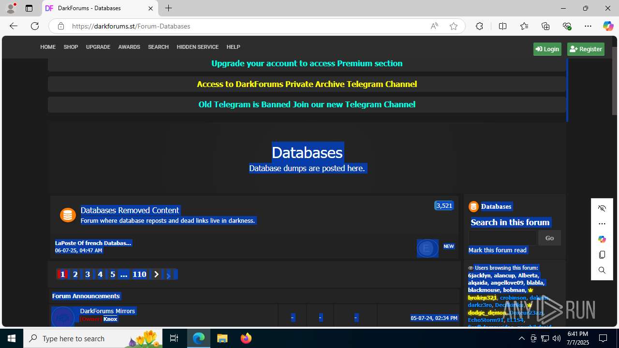Add page to favorites star
Image resolution: width=619 pixels, height=348 pixels.
pos(454,26)
